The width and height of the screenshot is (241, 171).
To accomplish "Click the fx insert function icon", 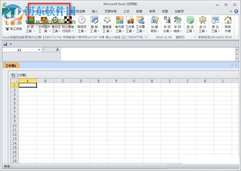I will [x=57, y=50].
